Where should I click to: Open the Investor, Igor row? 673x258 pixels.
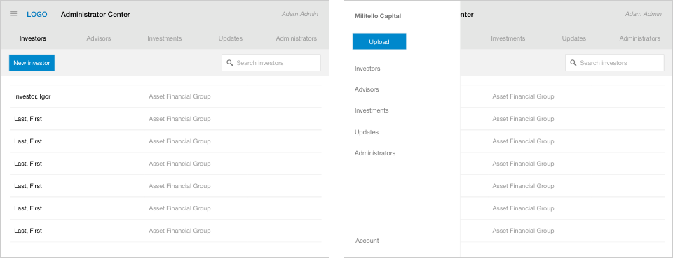tap(165, 96)
